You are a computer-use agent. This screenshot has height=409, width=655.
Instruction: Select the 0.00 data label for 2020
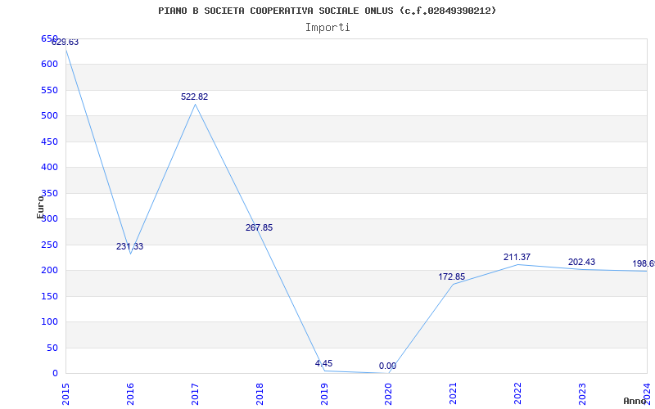pos(387,366)
